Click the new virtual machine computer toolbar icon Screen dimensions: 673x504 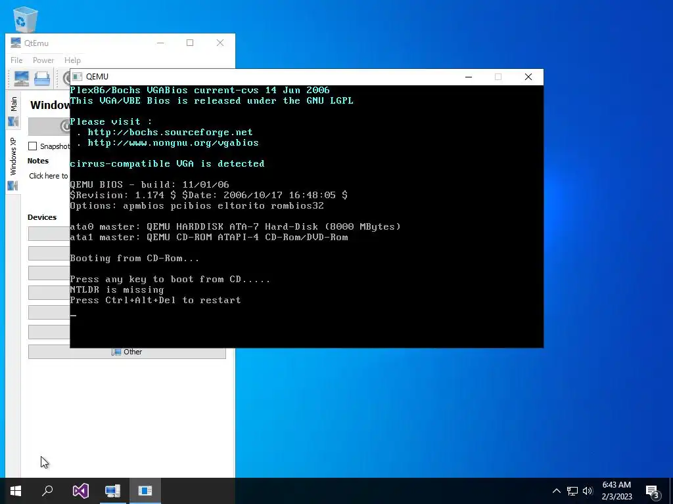pos(22,79)
